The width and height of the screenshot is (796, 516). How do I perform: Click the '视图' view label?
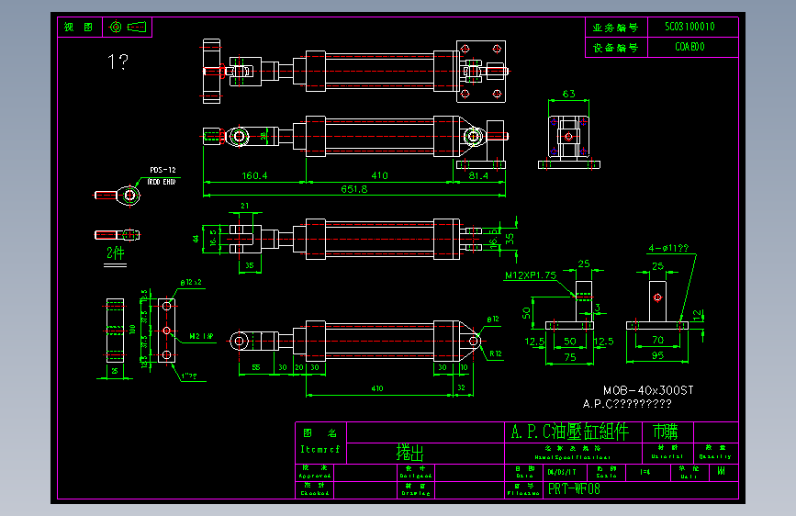[x=79, y=27]
